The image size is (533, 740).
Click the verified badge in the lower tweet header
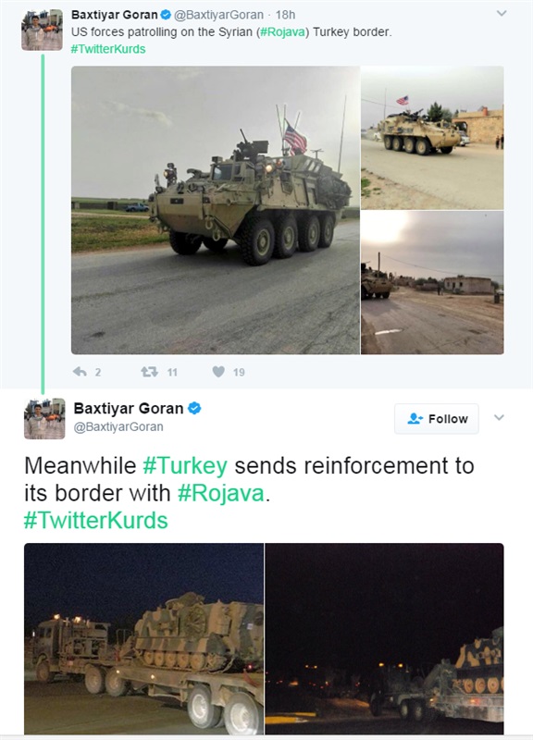coord(194,408)
